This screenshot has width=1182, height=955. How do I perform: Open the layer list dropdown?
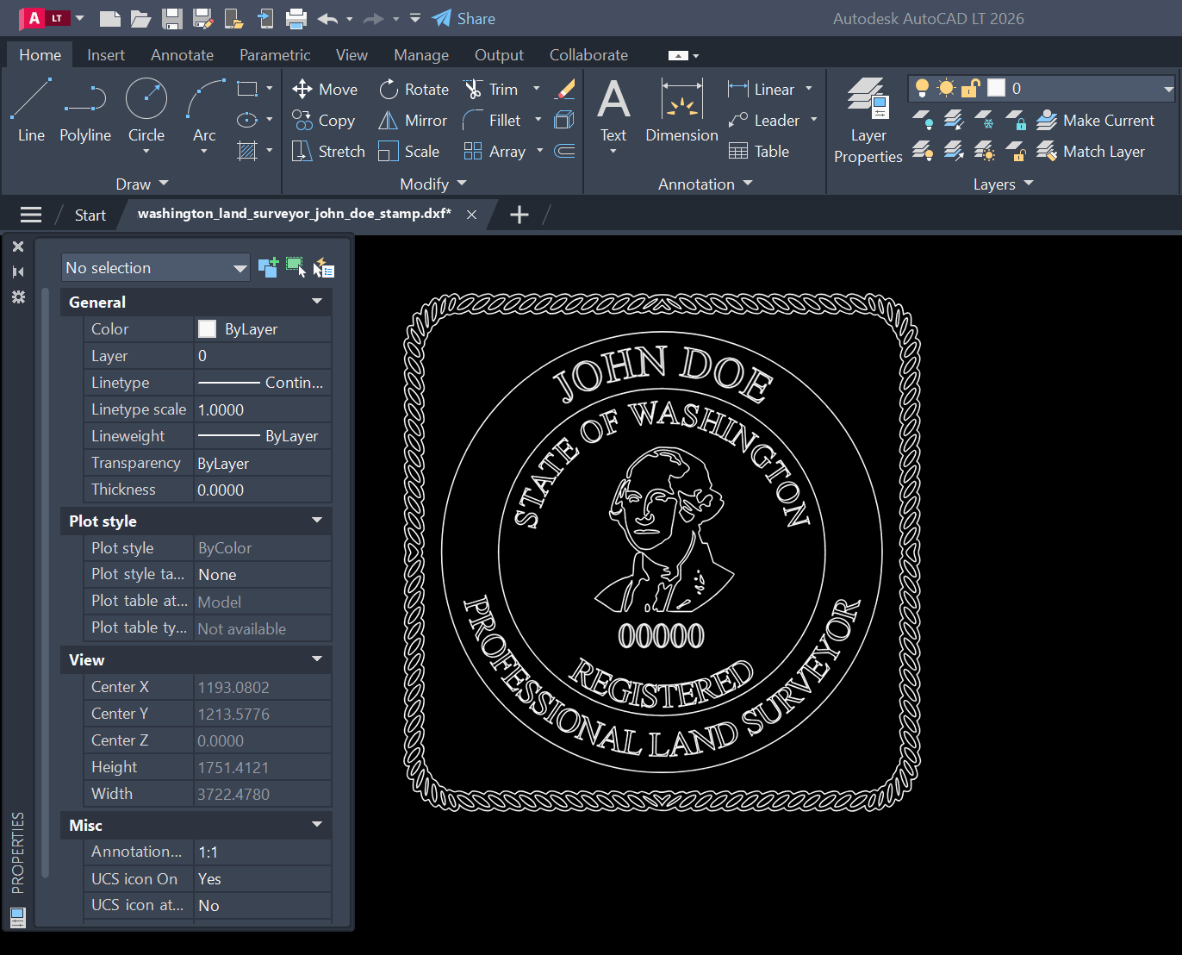coord(1168,88)
